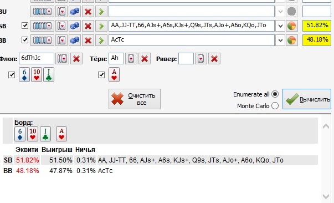The image size is (334, 203).
Task: Click flop input field 6dThJc
Action: [x=37, y=58]
